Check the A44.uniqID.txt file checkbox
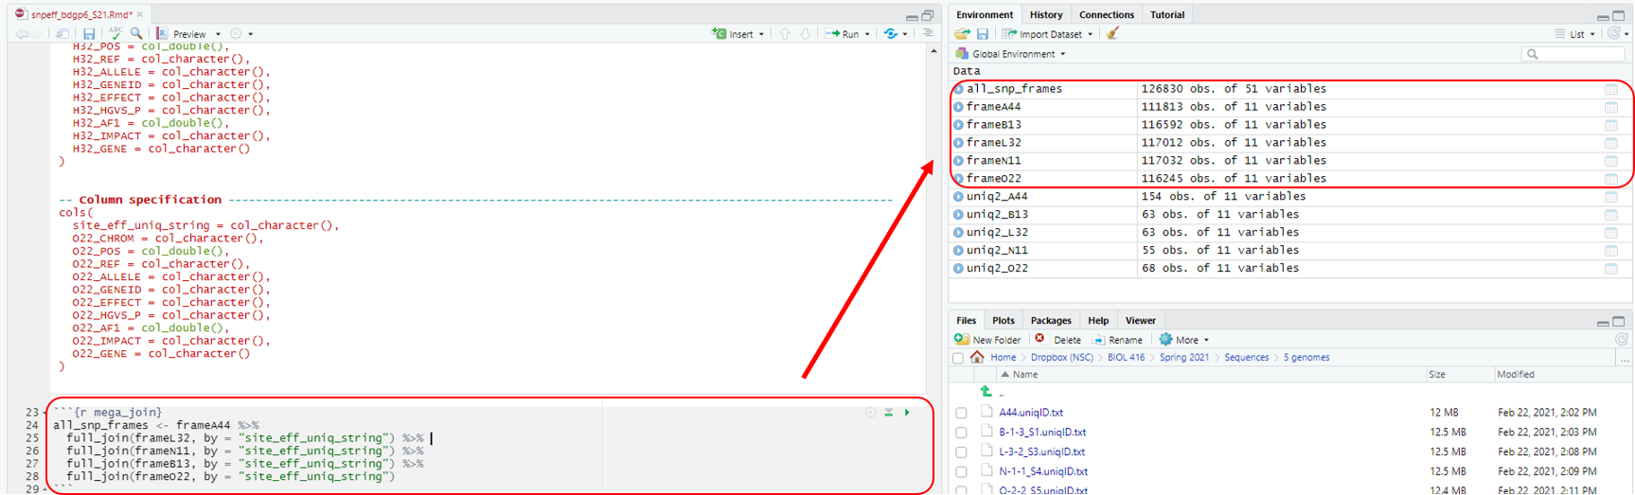Viewport: 1635px width, 495px height. pos(961,414)
